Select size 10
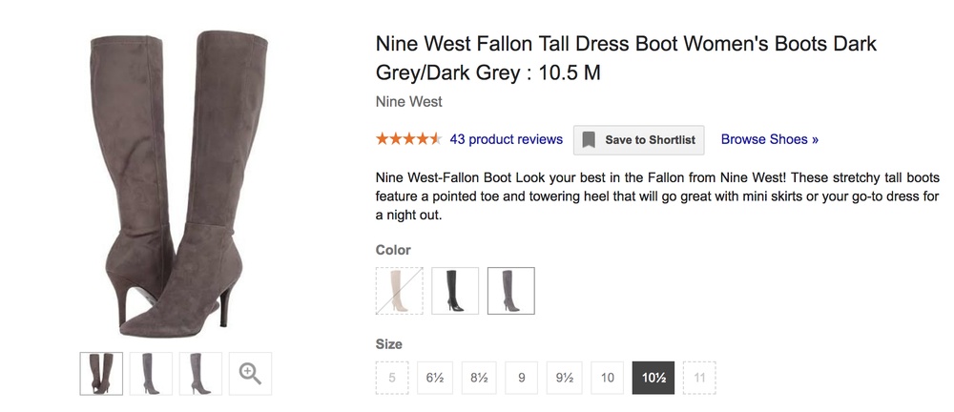Image resolution: width=954 pixels, height=412 pixels. 607,378
